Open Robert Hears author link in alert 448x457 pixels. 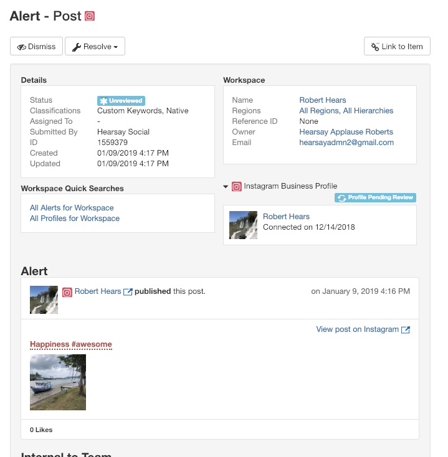click(x=98, y=291)
